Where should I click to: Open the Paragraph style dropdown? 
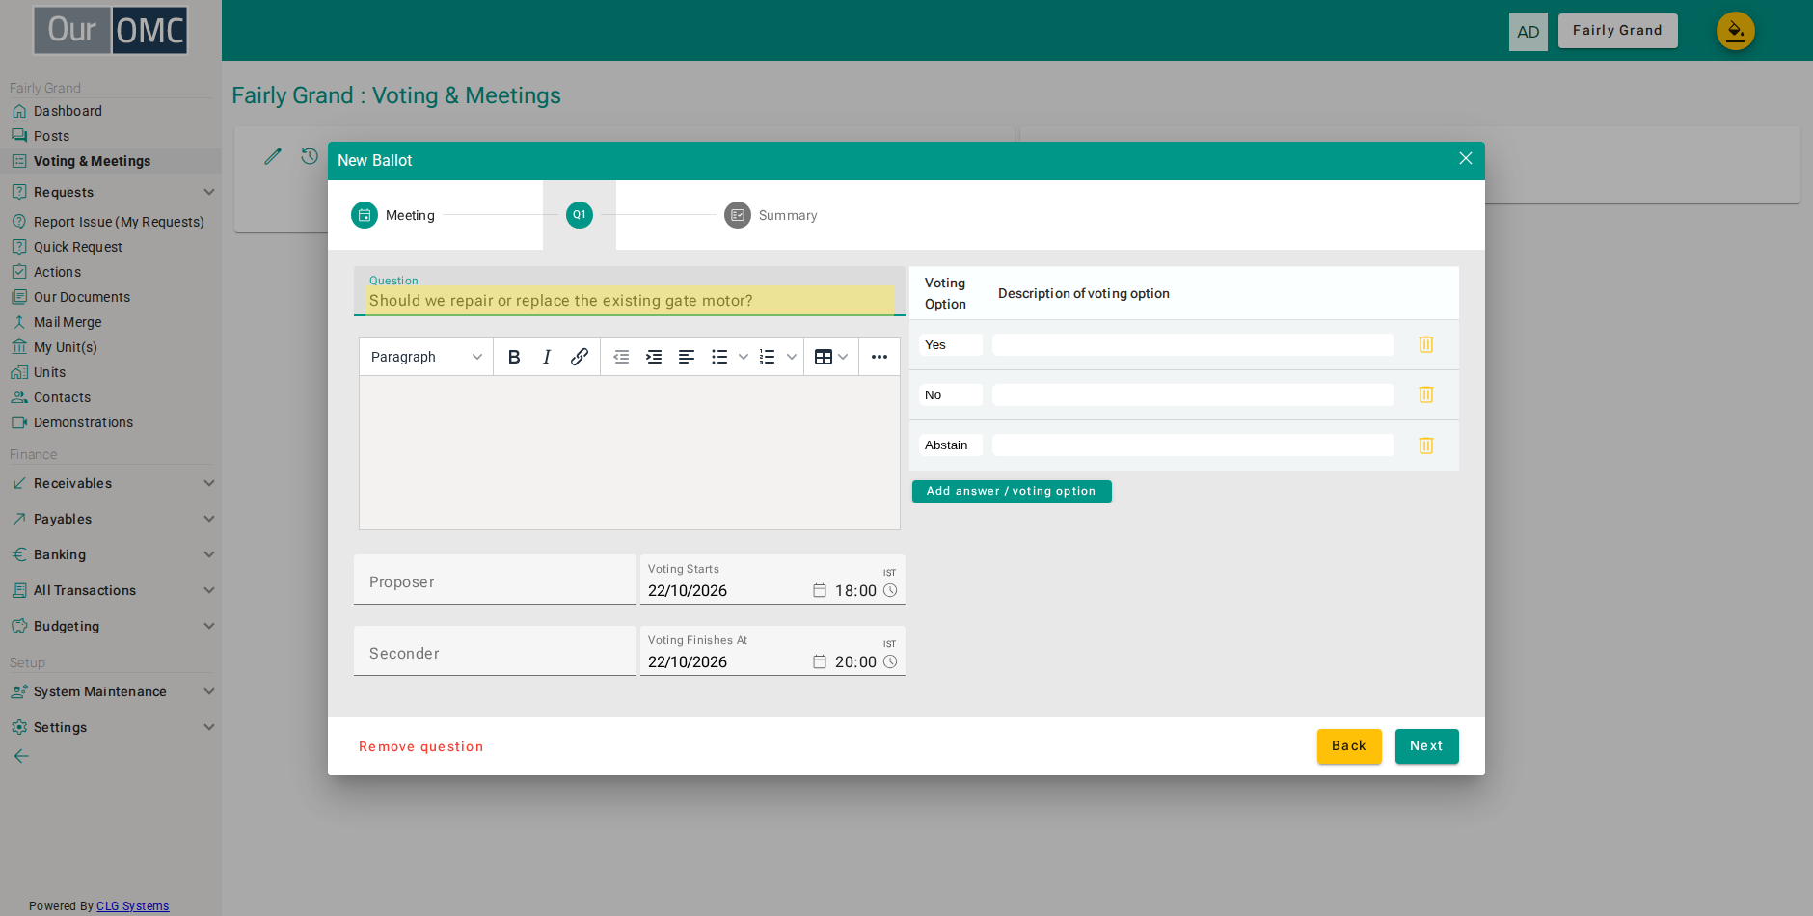pyautogui.click(x=426, y=357)
